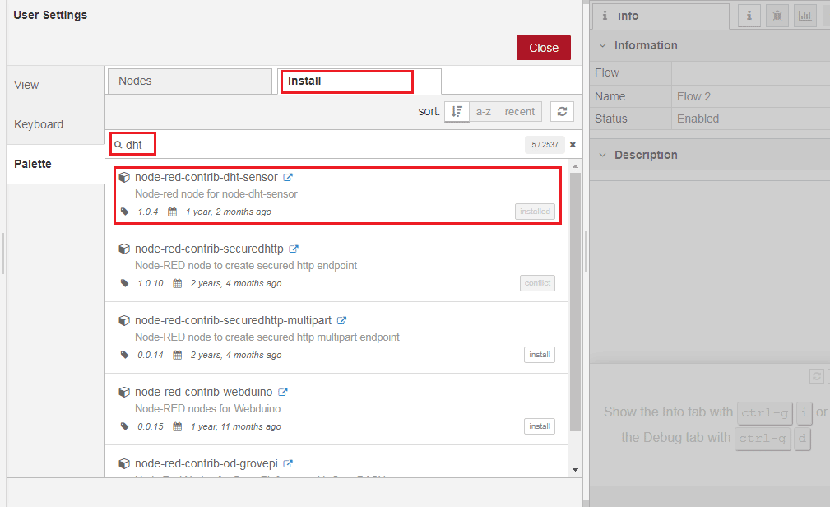Screen dimensions: 830x507
Task: Sort the module list a-z
Action: [484, 111]
